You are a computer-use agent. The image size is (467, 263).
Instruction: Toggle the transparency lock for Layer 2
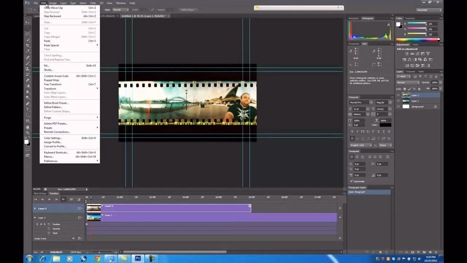pyautogui.click(x=405, y=88)
